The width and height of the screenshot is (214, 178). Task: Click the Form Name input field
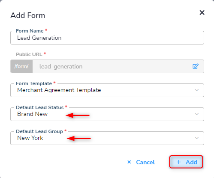(x=107, y=38)
